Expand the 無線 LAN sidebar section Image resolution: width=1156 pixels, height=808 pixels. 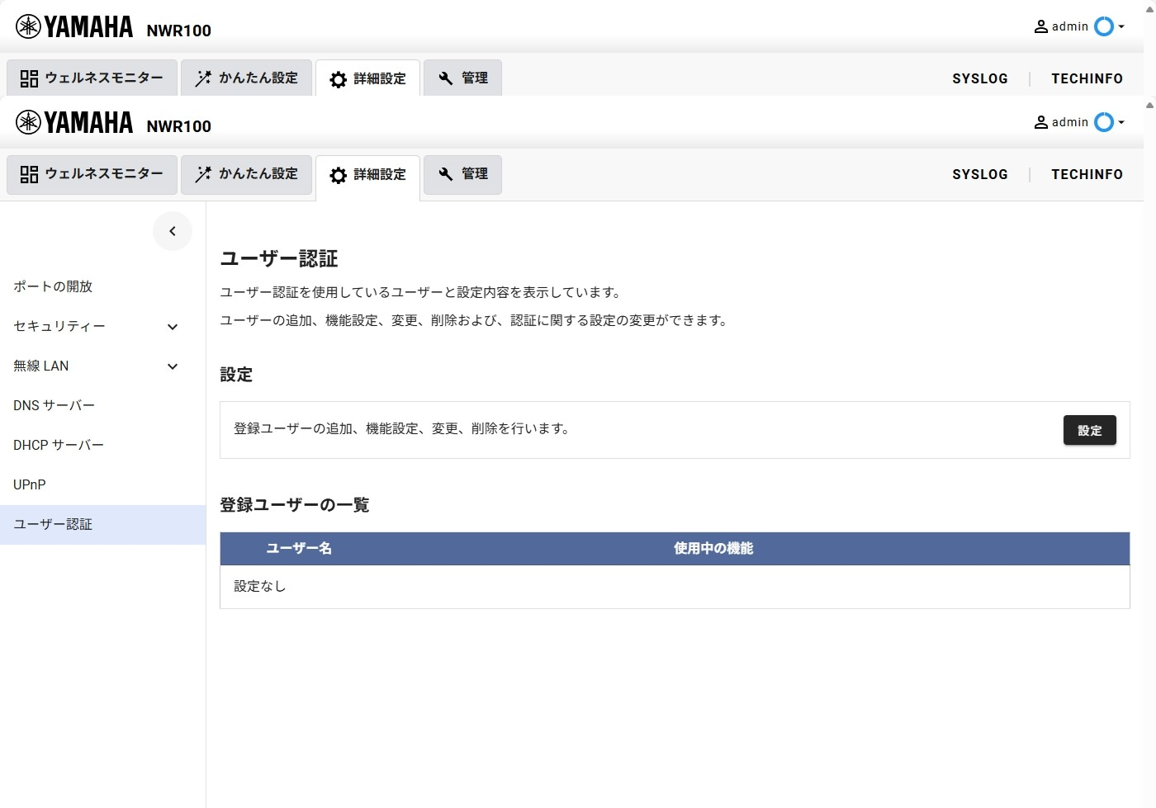[173, 366]
